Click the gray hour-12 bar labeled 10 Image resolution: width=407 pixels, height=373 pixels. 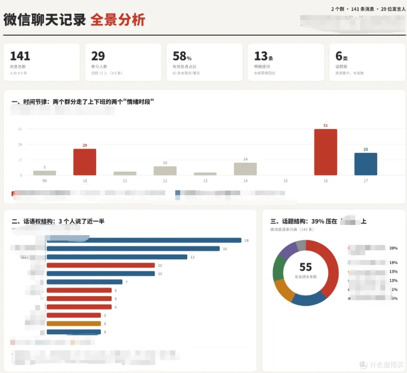pyautogui.click(x=165, y=171)
